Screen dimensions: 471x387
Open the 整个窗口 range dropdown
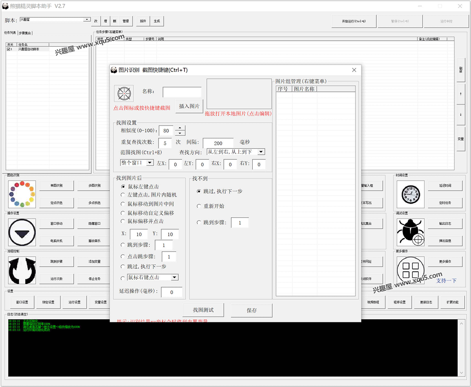(150, 163)
